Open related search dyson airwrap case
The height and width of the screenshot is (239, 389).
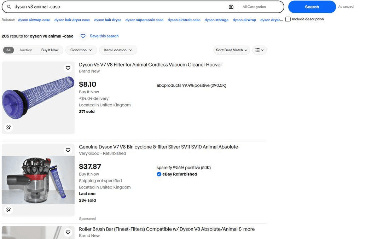click(34, 20)
